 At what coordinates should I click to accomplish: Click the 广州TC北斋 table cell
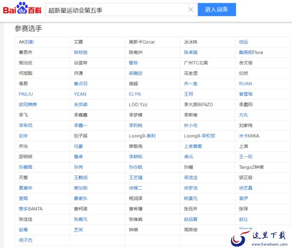coord(207,63)
